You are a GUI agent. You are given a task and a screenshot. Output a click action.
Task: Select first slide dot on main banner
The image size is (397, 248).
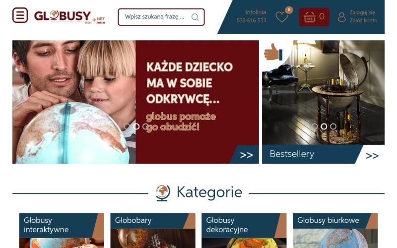pyautogui.click(x=127, y=126)
